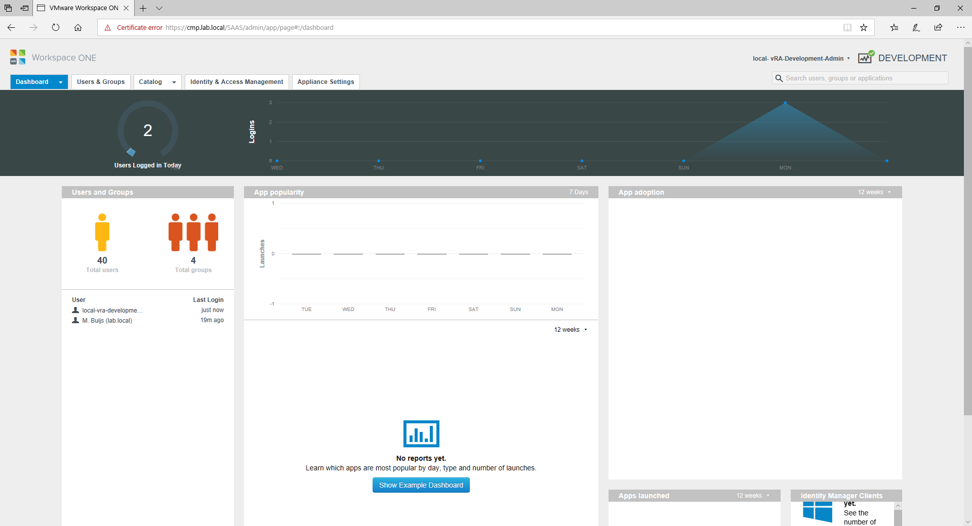This screenshot has height=526, width=972.
Task: Click the 'just now' last login value
Action: [212, 310]
